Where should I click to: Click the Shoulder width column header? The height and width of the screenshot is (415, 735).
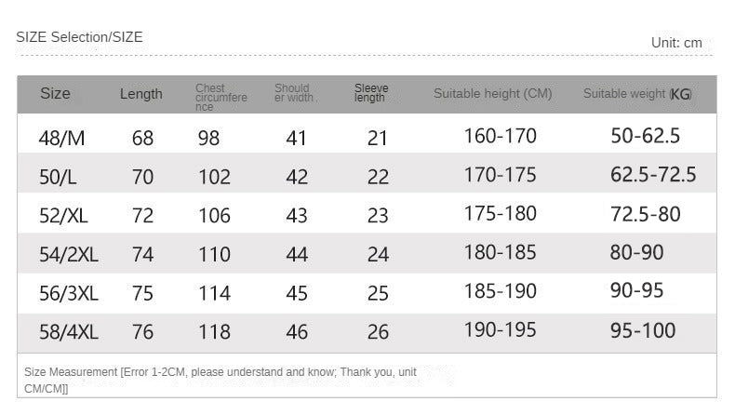pyautogui.click(x=295, y=93)
